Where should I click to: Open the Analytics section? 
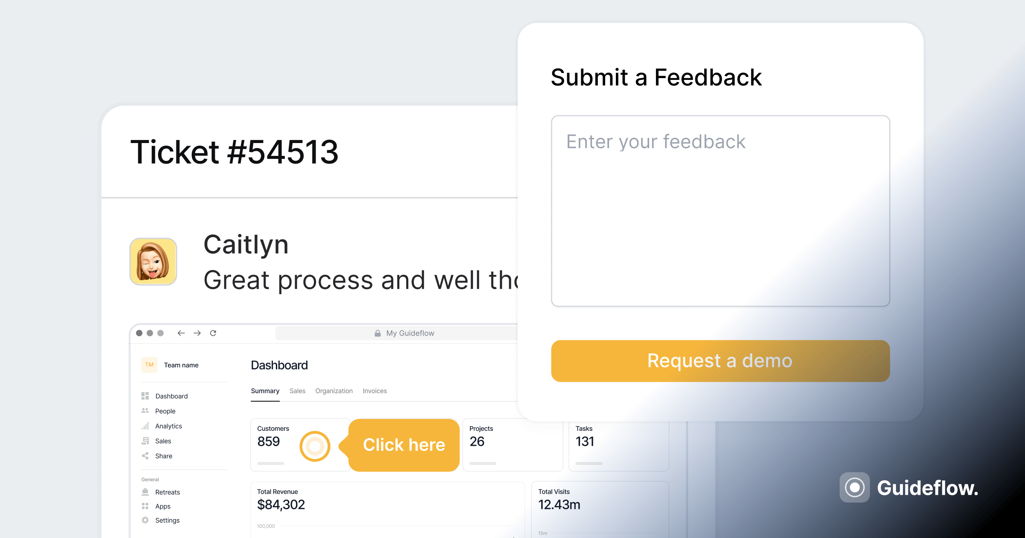point(168,426)
